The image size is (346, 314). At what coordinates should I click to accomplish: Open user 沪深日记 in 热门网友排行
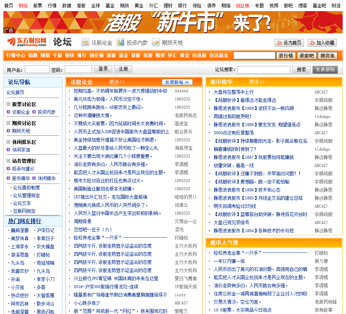click(x=45, y=230)
